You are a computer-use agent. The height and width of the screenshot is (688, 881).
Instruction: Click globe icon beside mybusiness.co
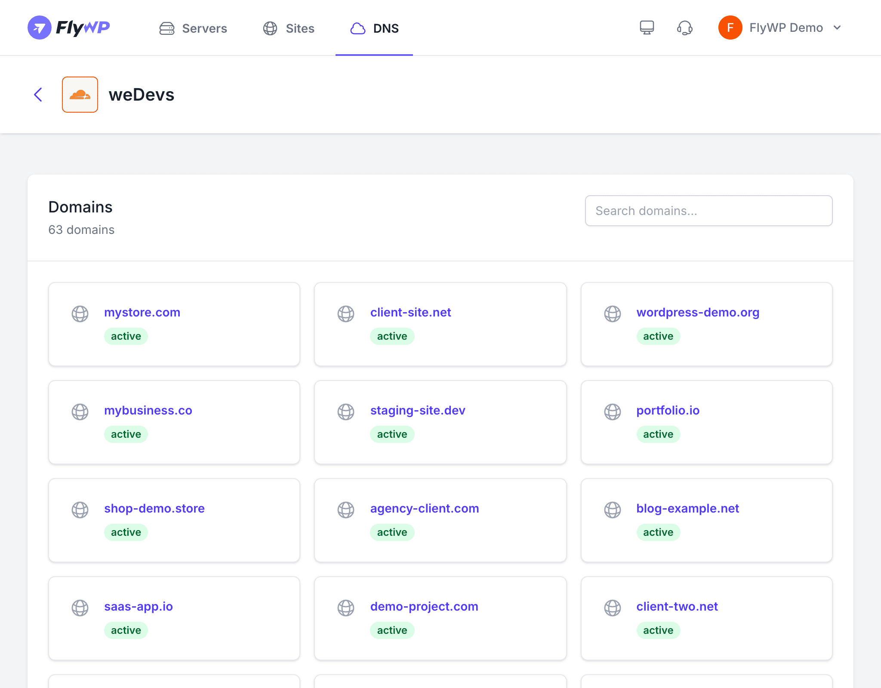coord(80,412)
